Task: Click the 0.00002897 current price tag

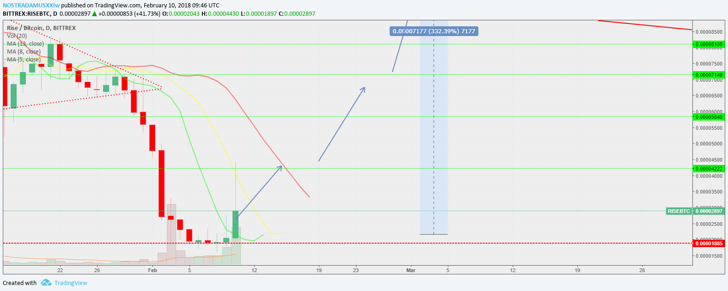Action: click(x=709, y=211)
